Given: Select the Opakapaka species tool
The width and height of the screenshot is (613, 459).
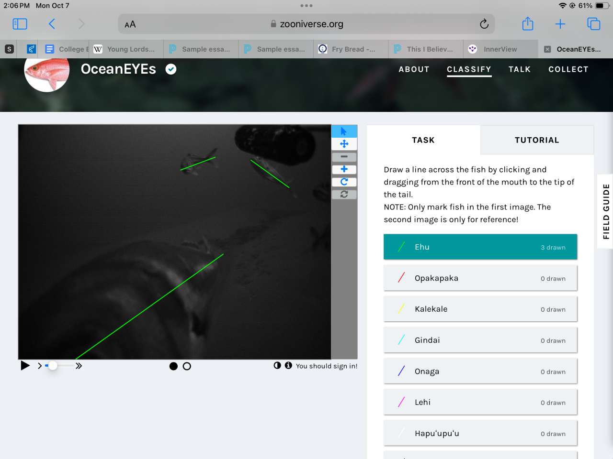Looking at the screenshot, I should click(480, 278).
